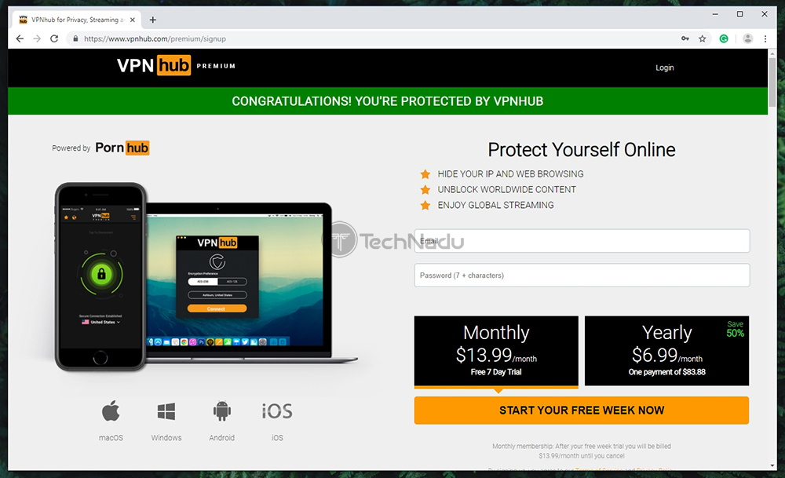
Task: Open the Chrome three-dot menu
Action: pos(765,38)
